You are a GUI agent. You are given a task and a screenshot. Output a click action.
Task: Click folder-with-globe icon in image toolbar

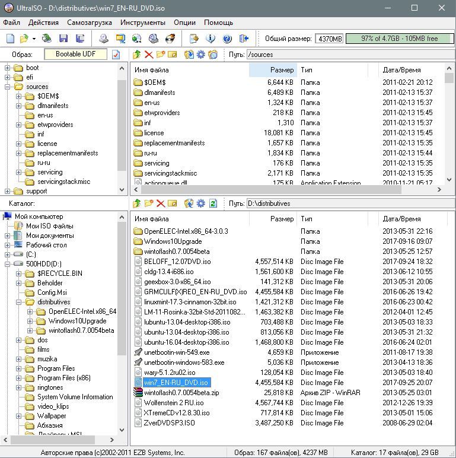point(213,55)
